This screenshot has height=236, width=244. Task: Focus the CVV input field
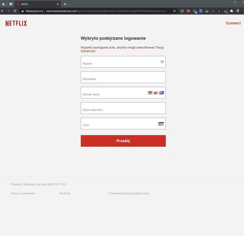coord(123,124)
